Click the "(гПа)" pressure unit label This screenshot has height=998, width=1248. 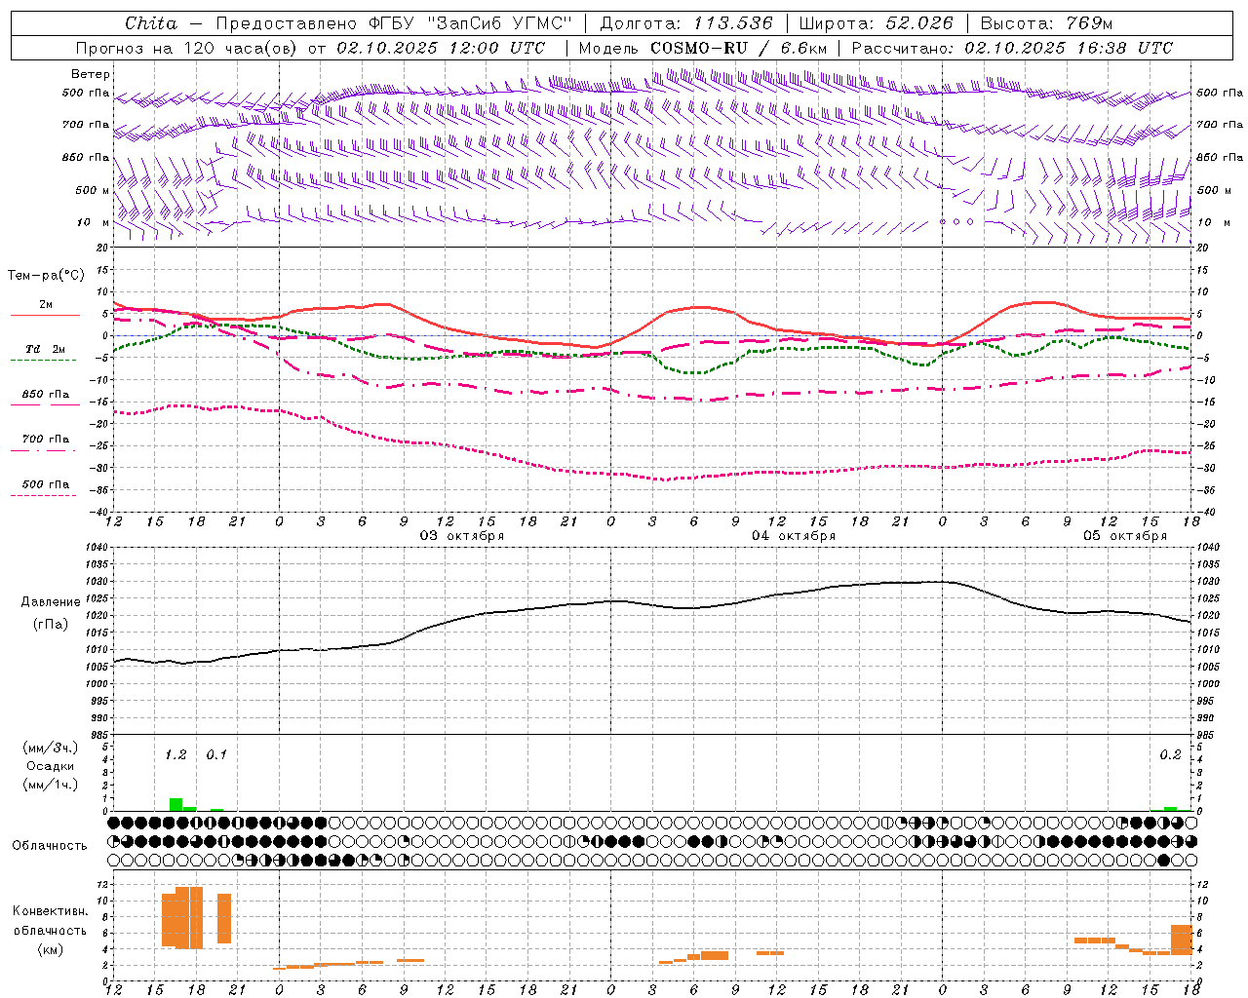pos(51,625)
